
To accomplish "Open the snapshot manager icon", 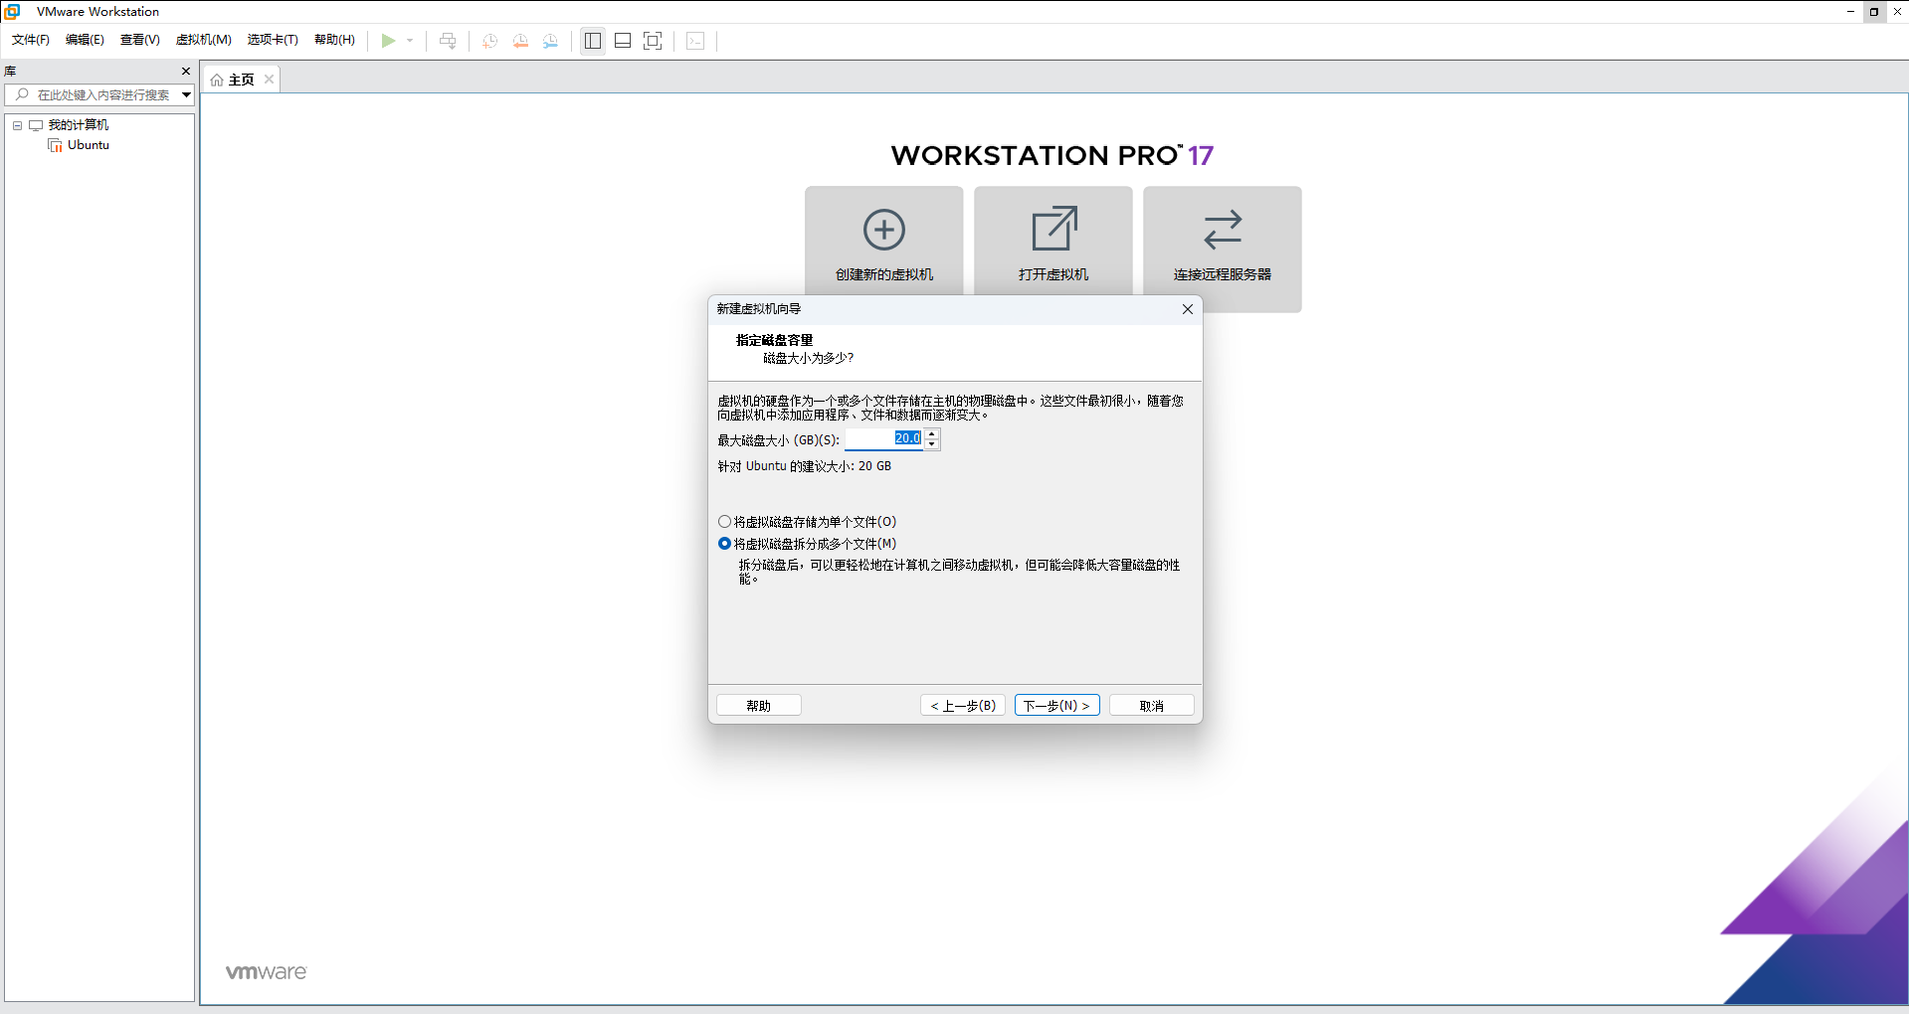I will (x=550, y=41).
